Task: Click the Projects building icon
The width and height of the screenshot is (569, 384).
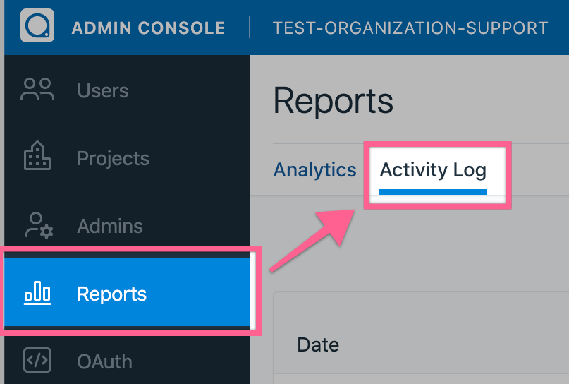Action: [x=37, y=157]
